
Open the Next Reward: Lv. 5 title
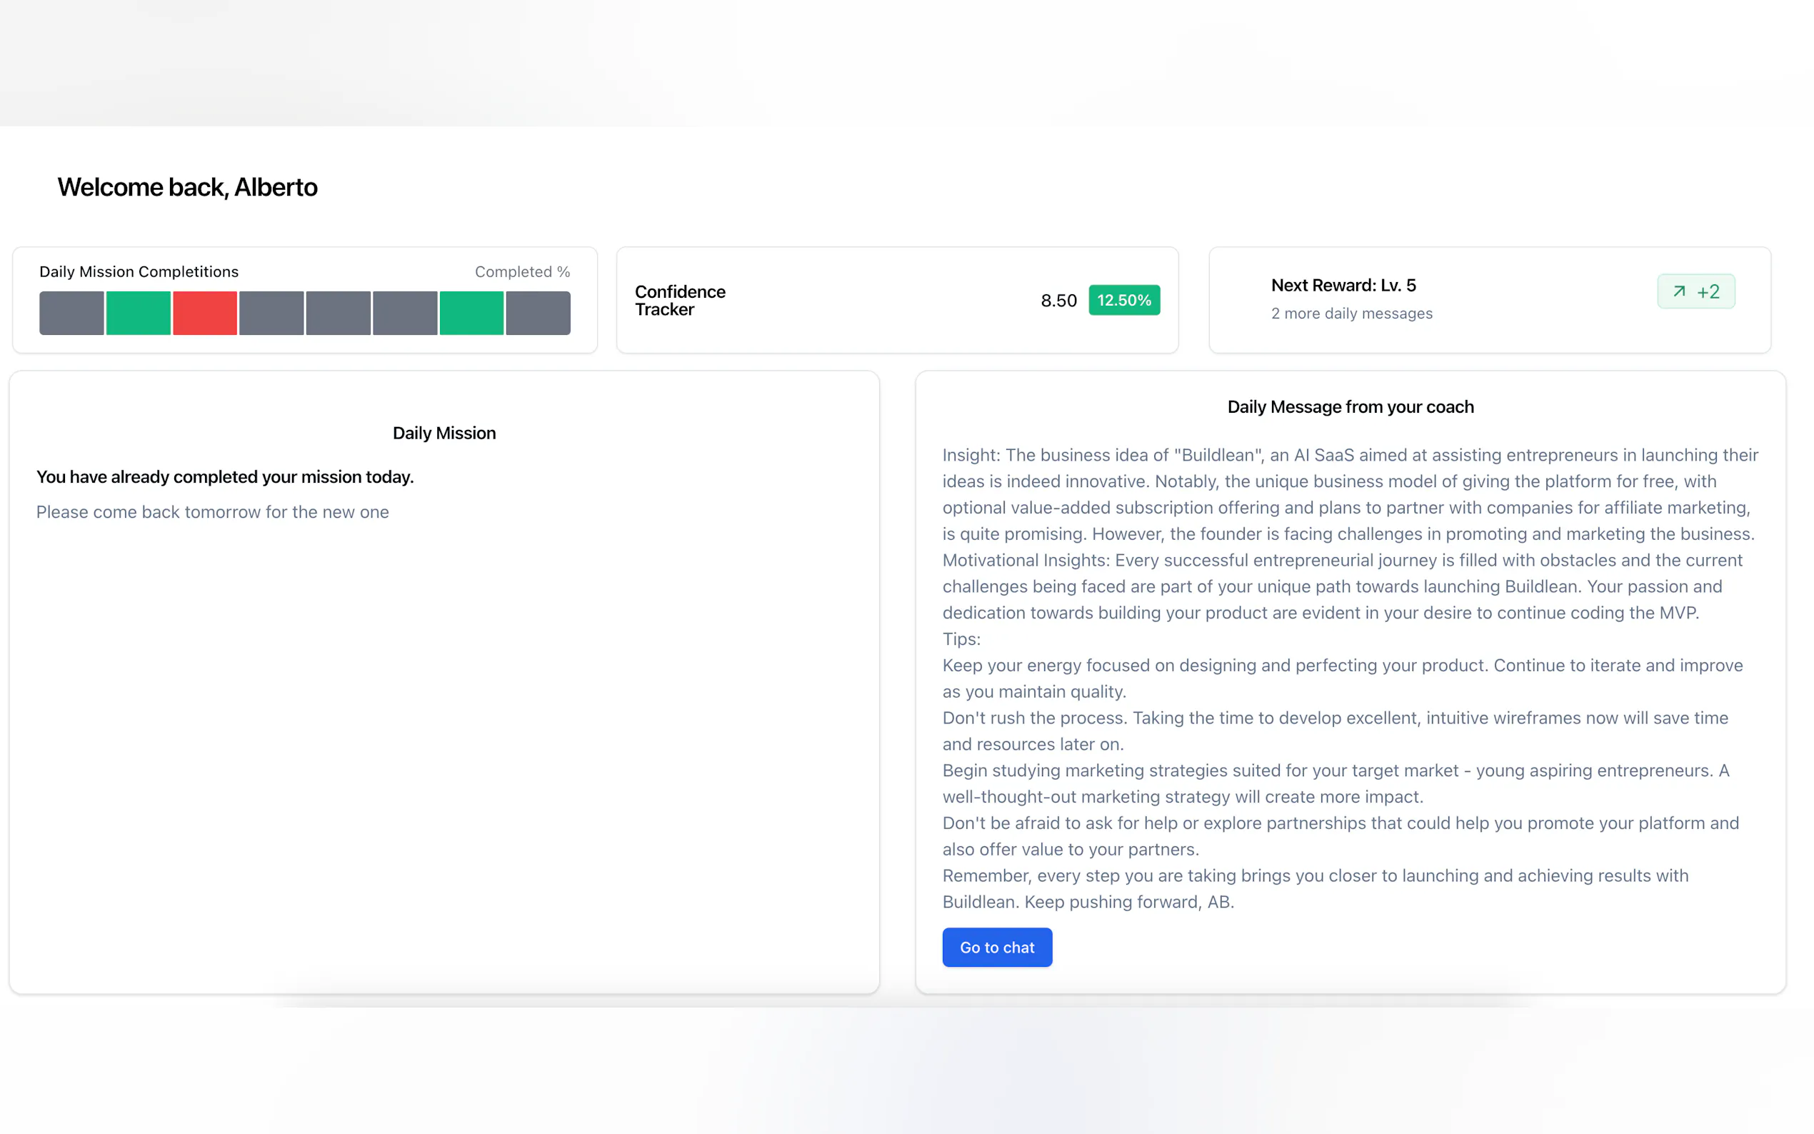point(1343,285)
